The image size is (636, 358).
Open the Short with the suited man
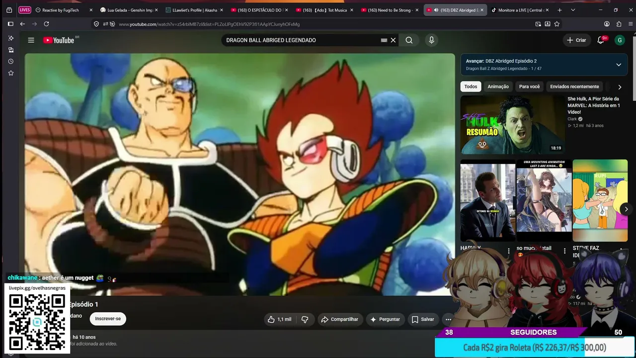pyautogui.click(x=488, y=200)
